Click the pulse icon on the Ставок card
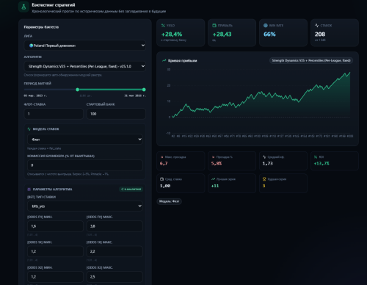367x285 pixels. point(317,26)
